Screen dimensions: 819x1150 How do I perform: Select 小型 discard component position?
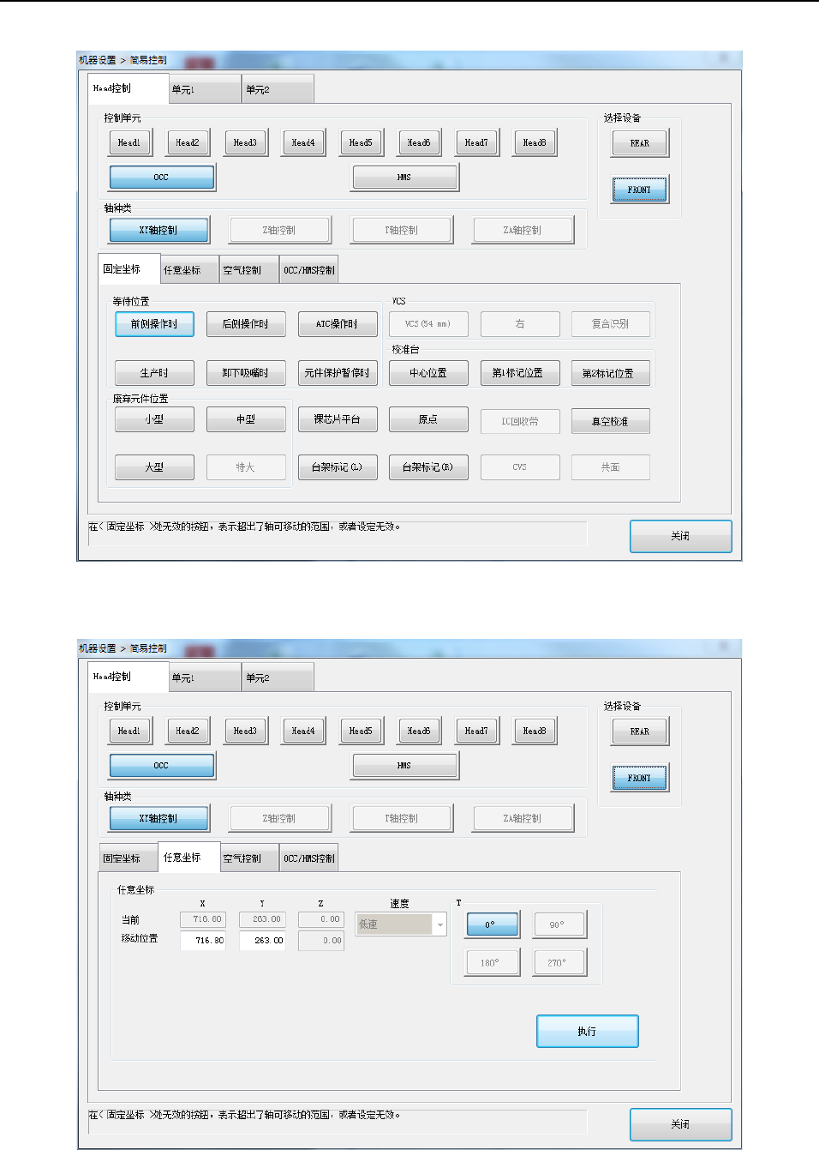(154, 419)
